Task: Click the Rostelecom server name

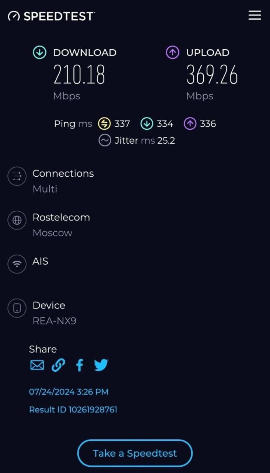Action: coord(61,217)
